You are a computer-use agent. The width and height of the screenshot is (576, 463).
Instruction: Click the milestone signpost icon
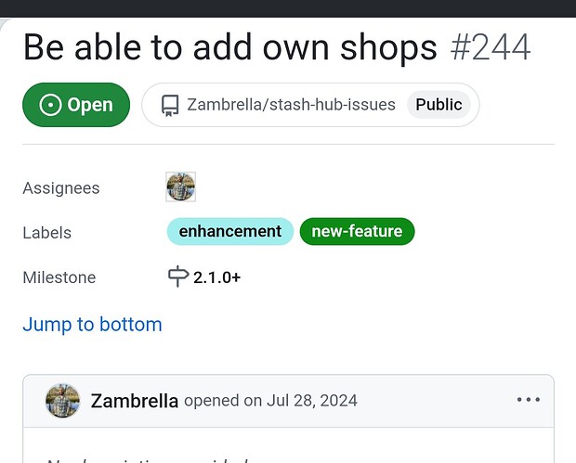(177, 277)
